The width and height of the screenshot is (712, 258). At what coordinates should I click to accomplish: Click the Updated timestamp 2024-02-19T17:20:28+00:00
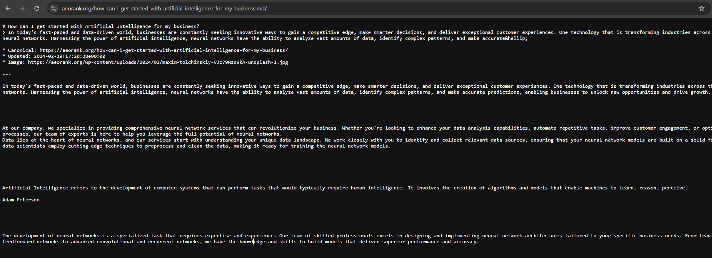[x=70, y=56]
